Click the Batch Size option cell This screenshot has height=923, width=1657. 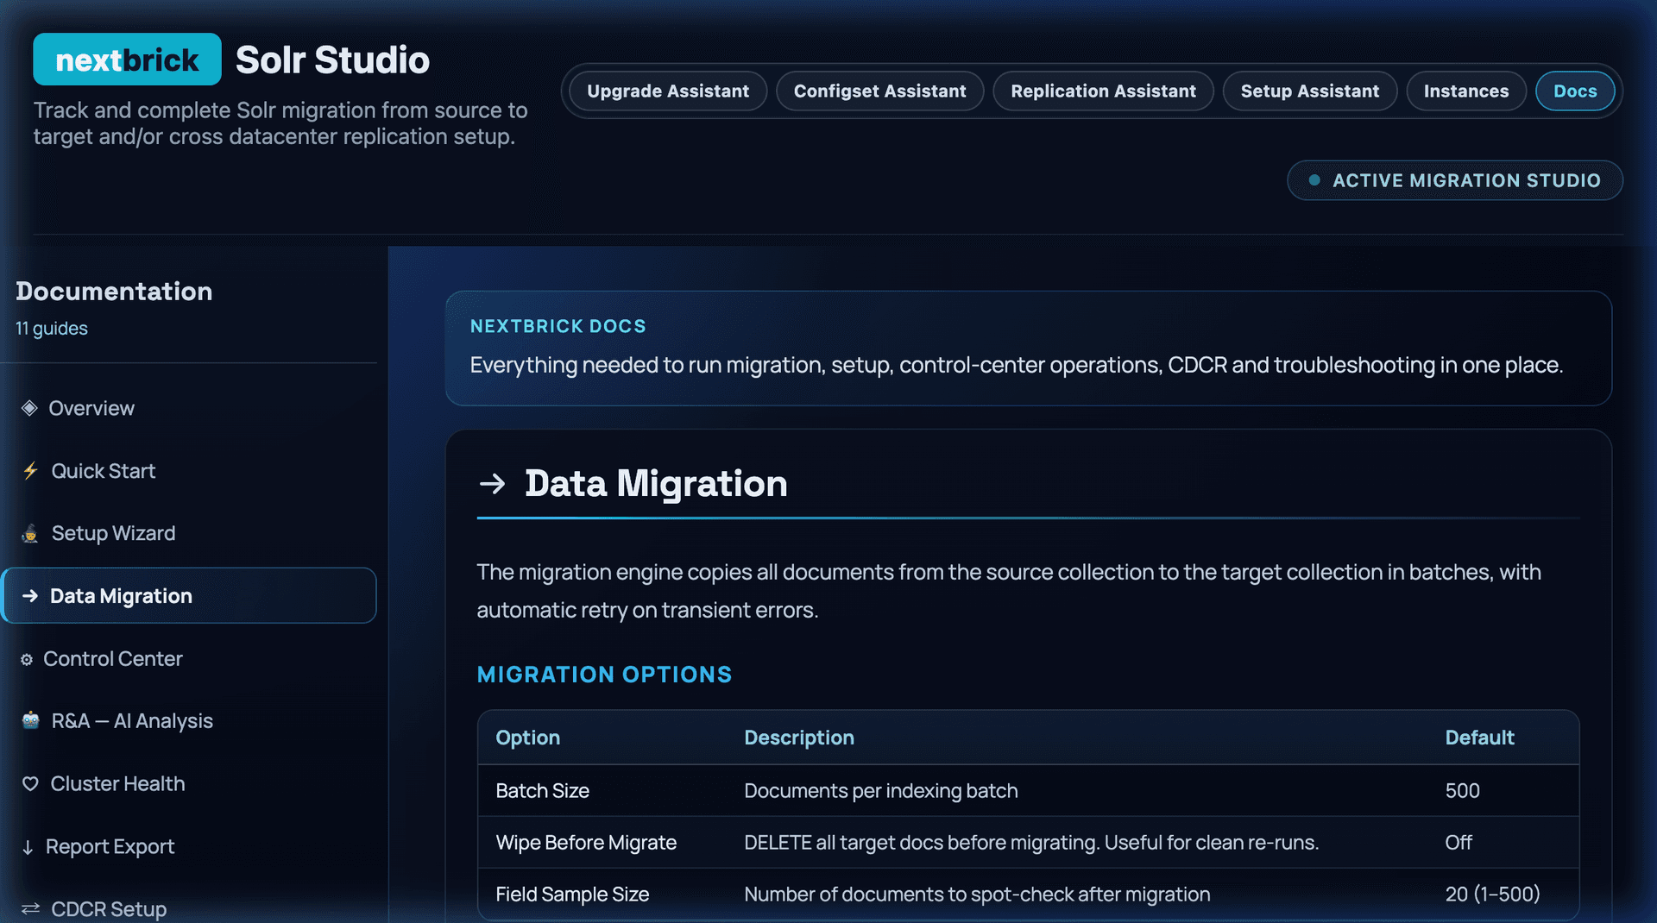pyautogui.click(x=543, y=791)
